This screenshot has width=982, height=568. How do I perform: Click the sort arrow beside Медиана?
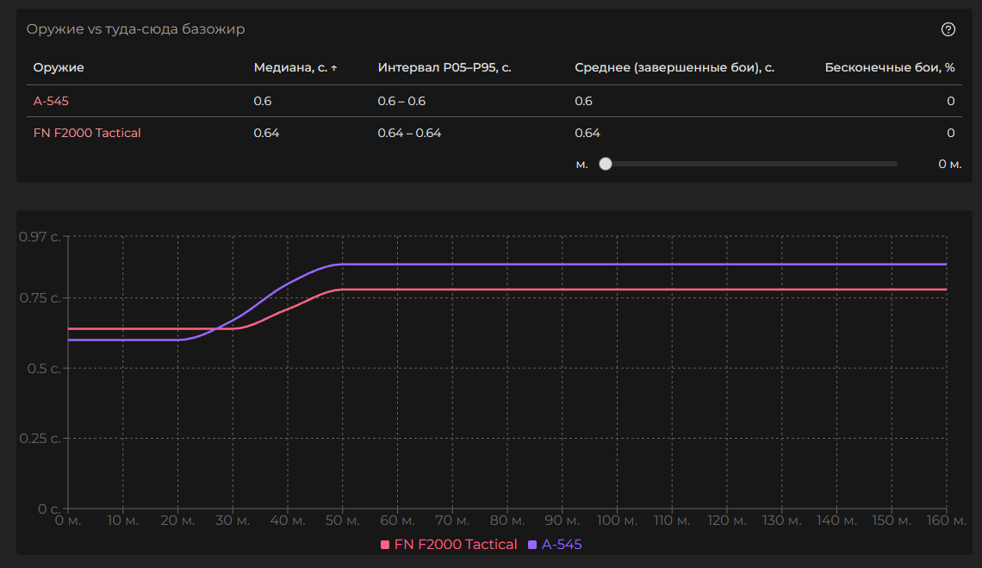(x=334, y=68)
